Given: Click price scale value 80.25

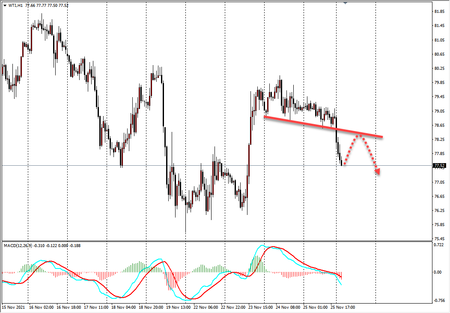Looking at the screenshot, I should pos(439,68).
